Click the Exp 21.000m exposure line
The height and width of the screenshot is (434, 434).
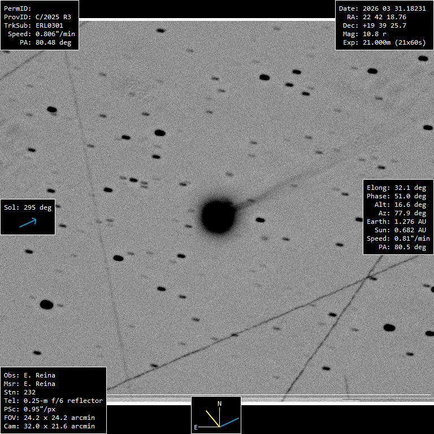[384, 42]
